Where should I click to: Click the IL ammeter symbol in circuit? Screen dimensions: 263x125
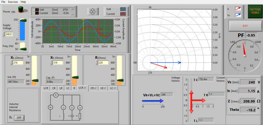(x=63, y=107)
